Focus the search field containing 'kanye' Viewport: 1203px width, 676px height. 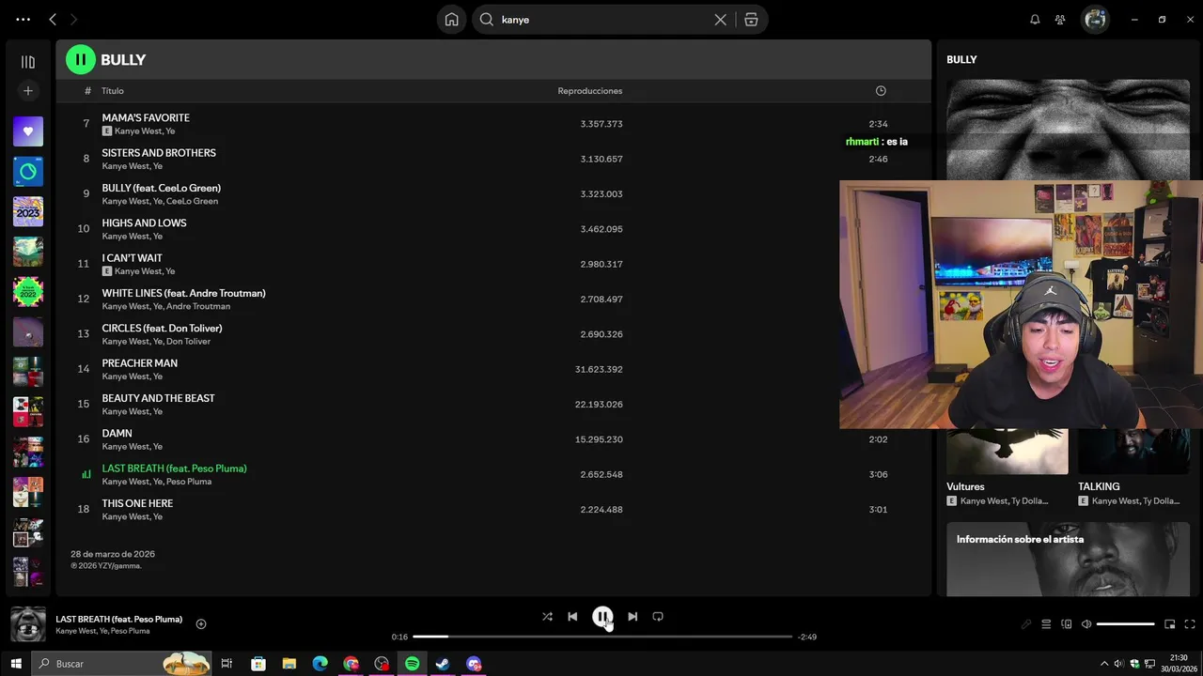click(601, 20)
